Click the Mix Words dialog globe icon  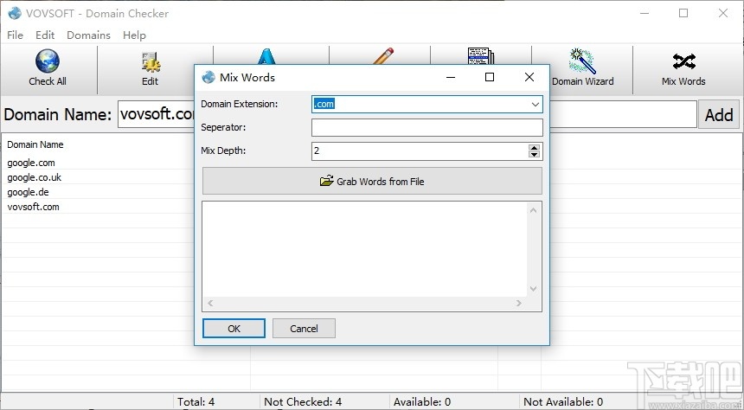coord(208,77)
